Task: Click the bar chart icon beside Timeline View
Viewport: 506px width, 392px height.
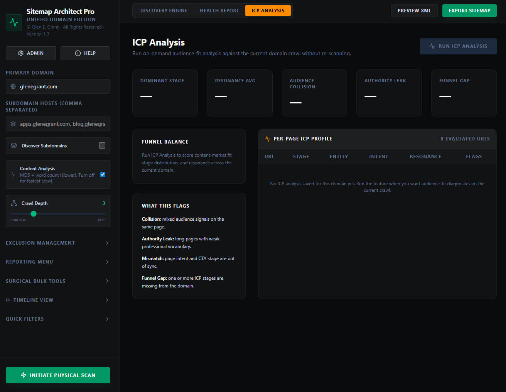Action: [8, 300]
